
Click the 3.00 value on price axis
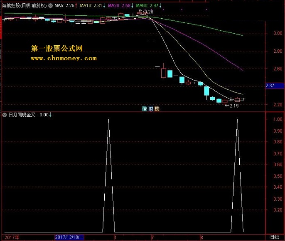tap(278, 33)
